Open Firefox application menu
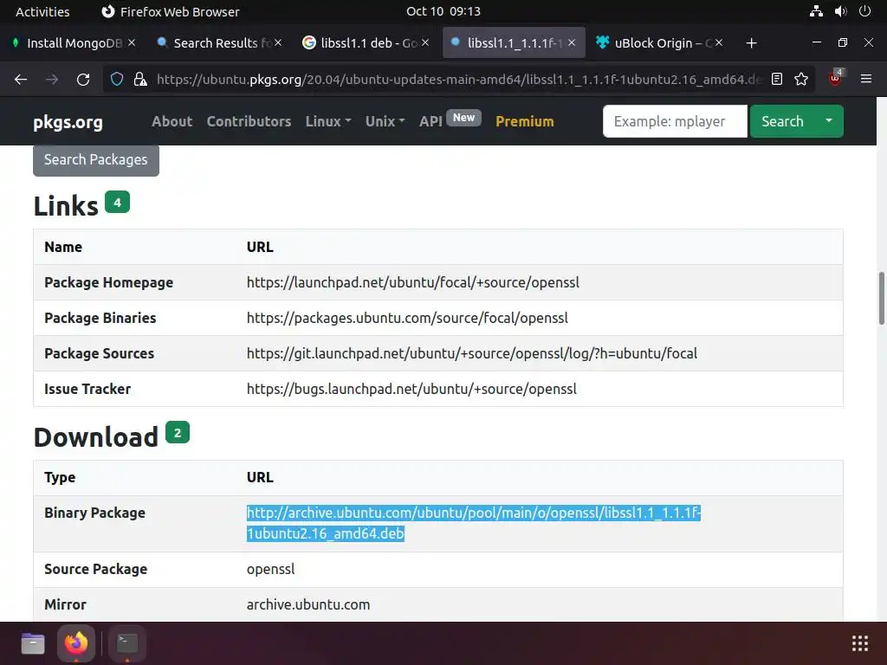 coord(866,79)
